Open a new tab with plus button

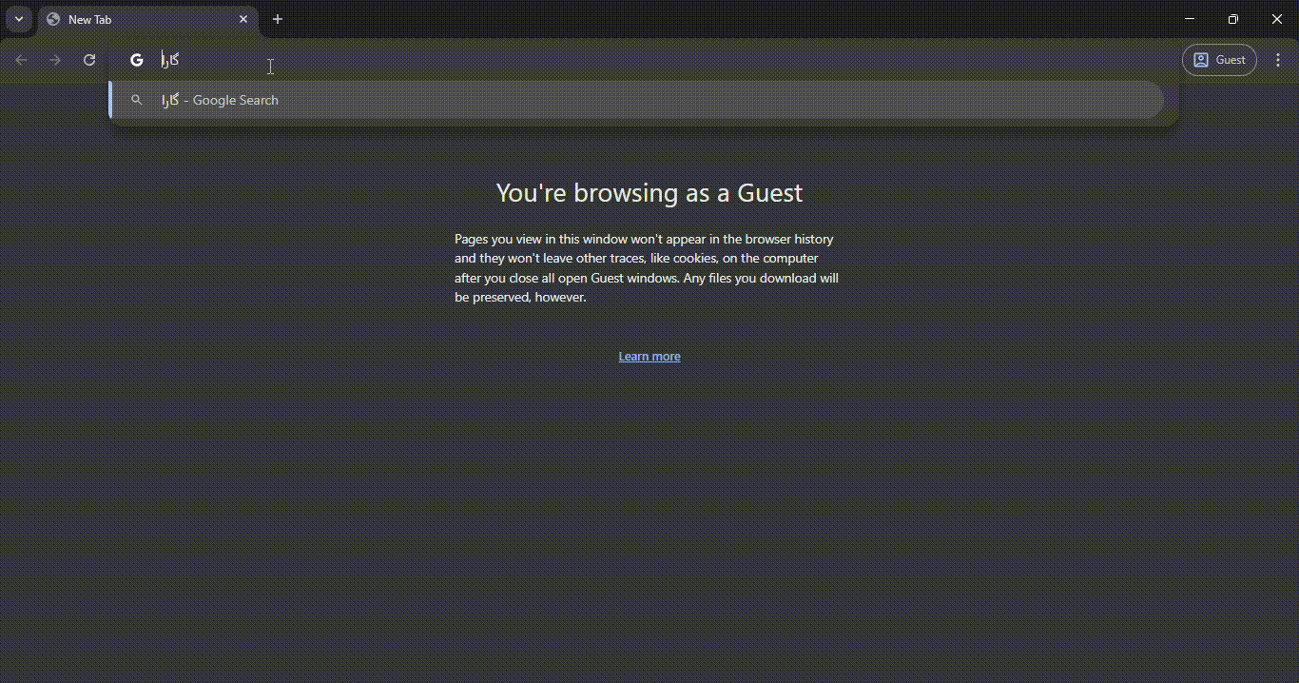278,19
